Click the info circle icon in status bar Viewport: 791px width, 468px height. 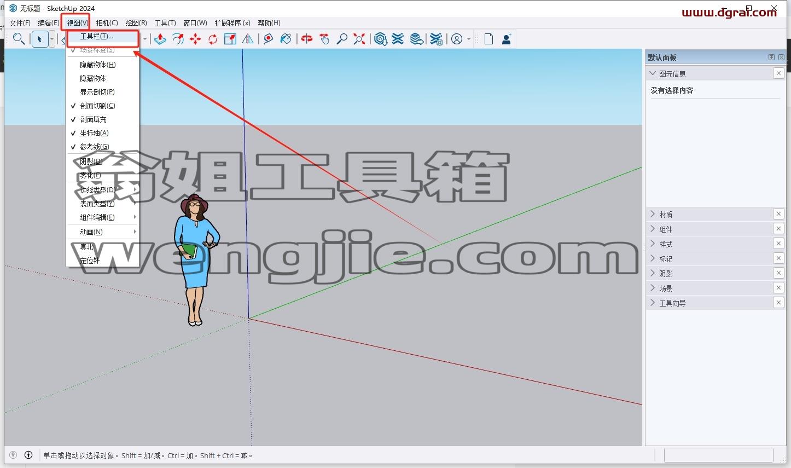pos(28,455)
